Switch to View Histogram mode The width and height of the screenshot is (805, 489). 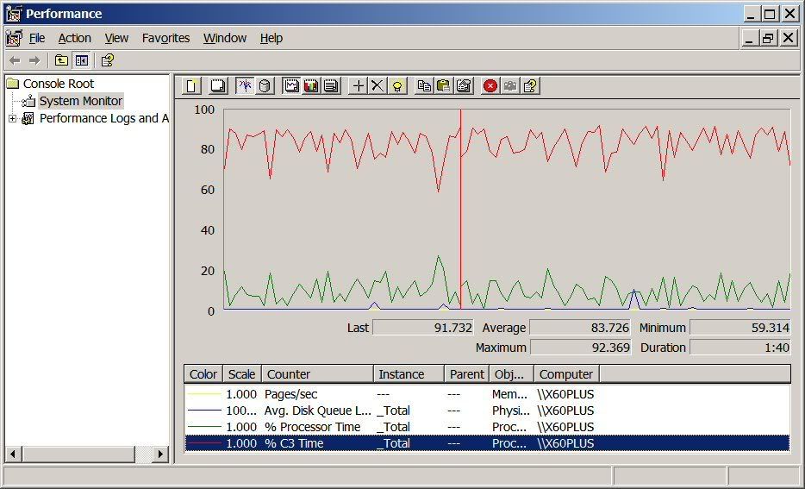tap(311, 85)
